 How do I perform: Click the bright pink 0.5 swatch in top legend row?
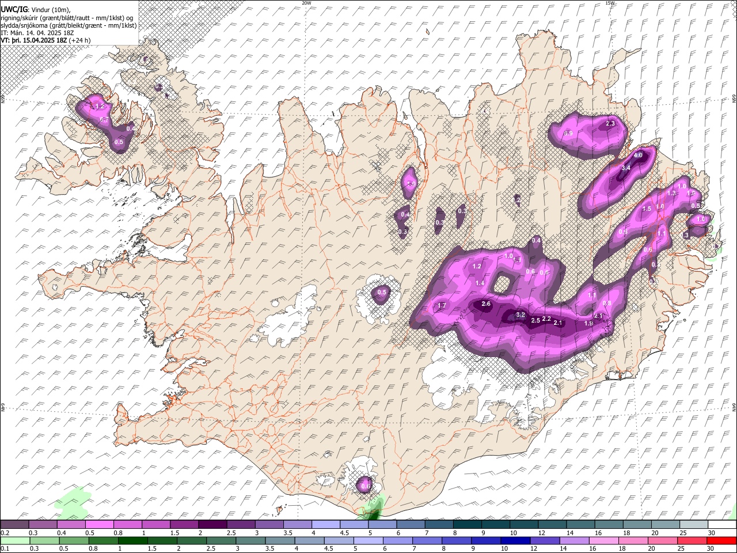tap(99, 524)
